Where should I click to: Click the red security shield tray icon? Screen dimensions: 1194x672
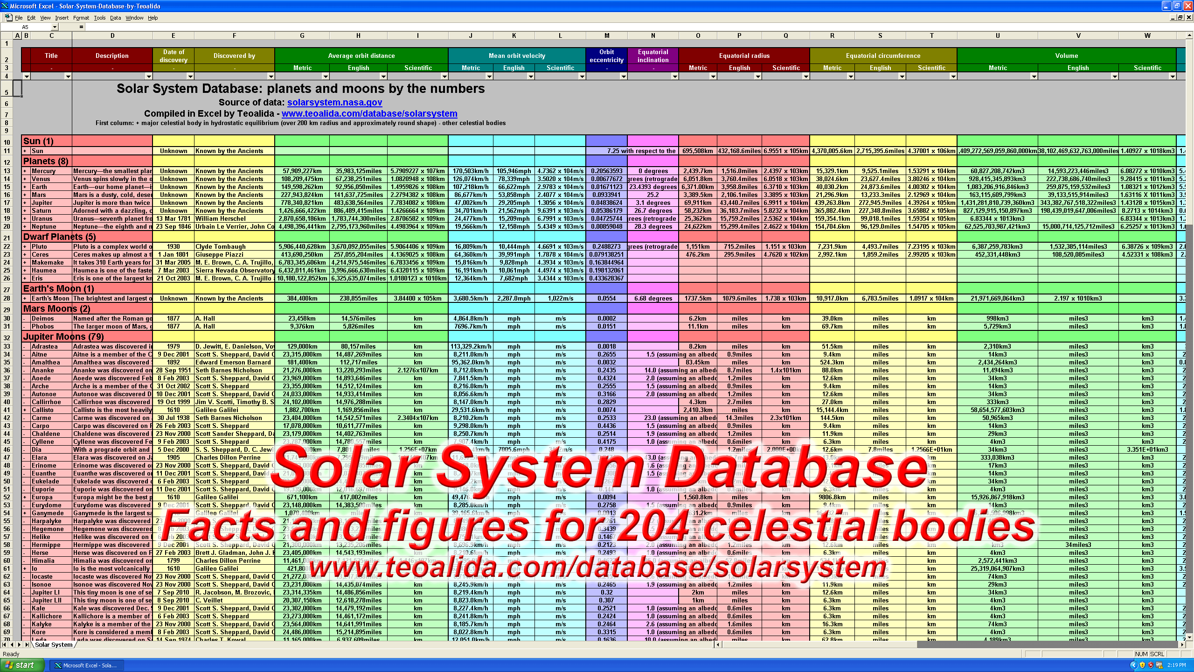click(1151, 665)
